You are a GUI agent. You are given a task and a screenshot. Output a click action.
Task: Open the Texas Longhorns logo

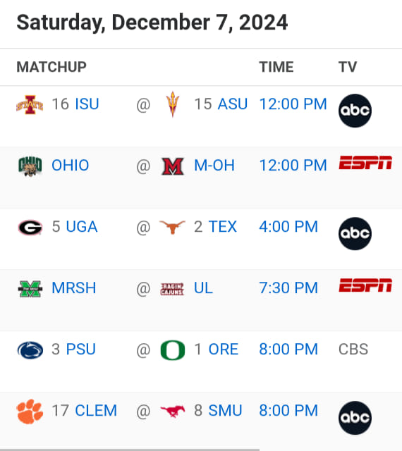click(173, 227)
